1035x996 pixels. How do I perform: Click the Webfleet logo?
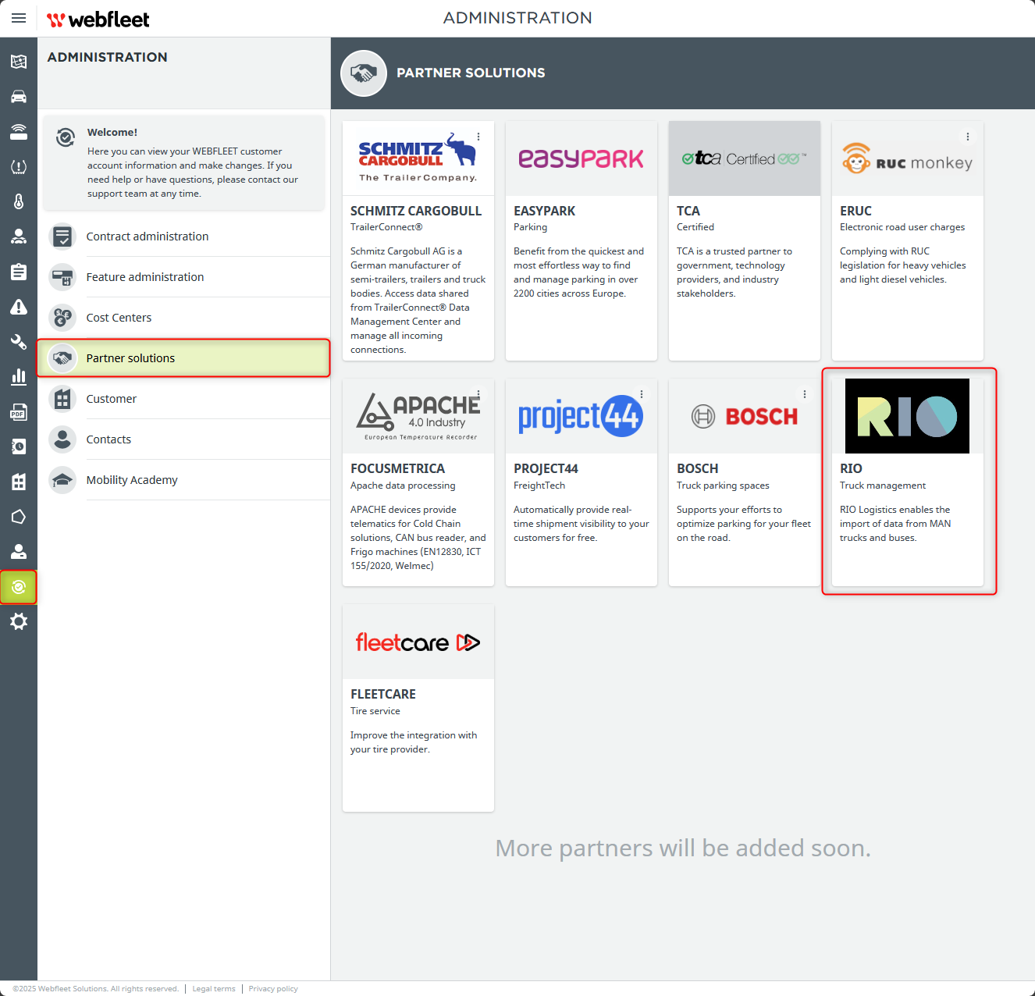pyautogui.click(x=98, y=20)
